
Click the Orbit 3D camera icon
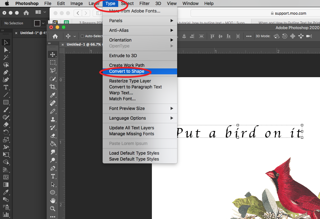click(x=276, y=36)
